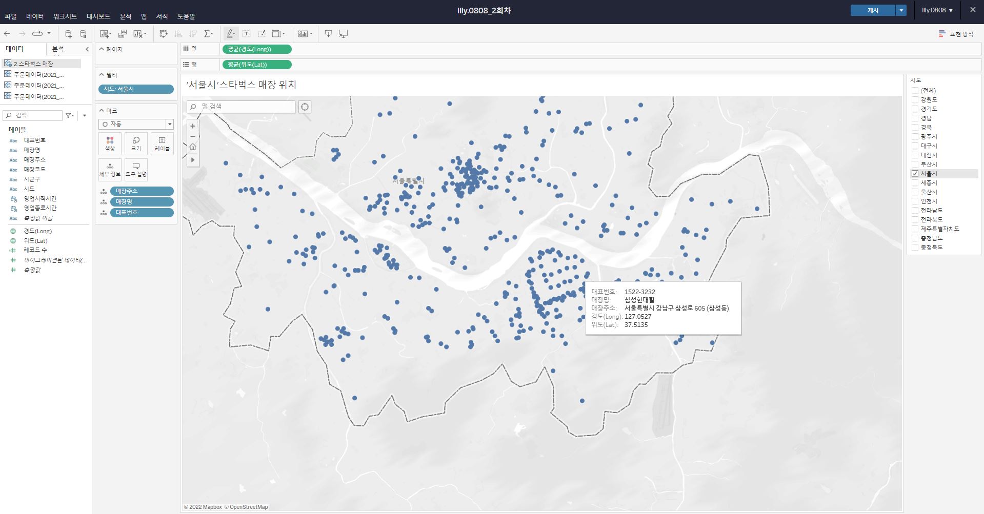This screenshot has width=984, height=514.
Task: Open the 색상 color marks button
Action: (x=110, y=143)
